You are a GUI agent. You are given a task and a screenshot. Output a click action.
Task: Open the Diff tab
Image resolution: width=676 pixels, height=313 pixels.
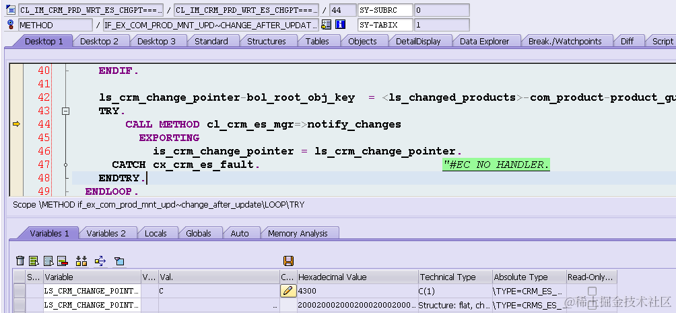pos(628,41)
